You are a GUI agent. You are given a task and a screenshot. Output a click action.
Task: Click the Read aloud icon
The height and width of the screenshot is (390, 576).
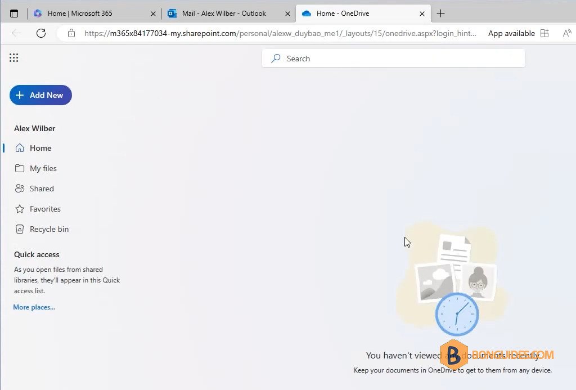tap(567, 33)
